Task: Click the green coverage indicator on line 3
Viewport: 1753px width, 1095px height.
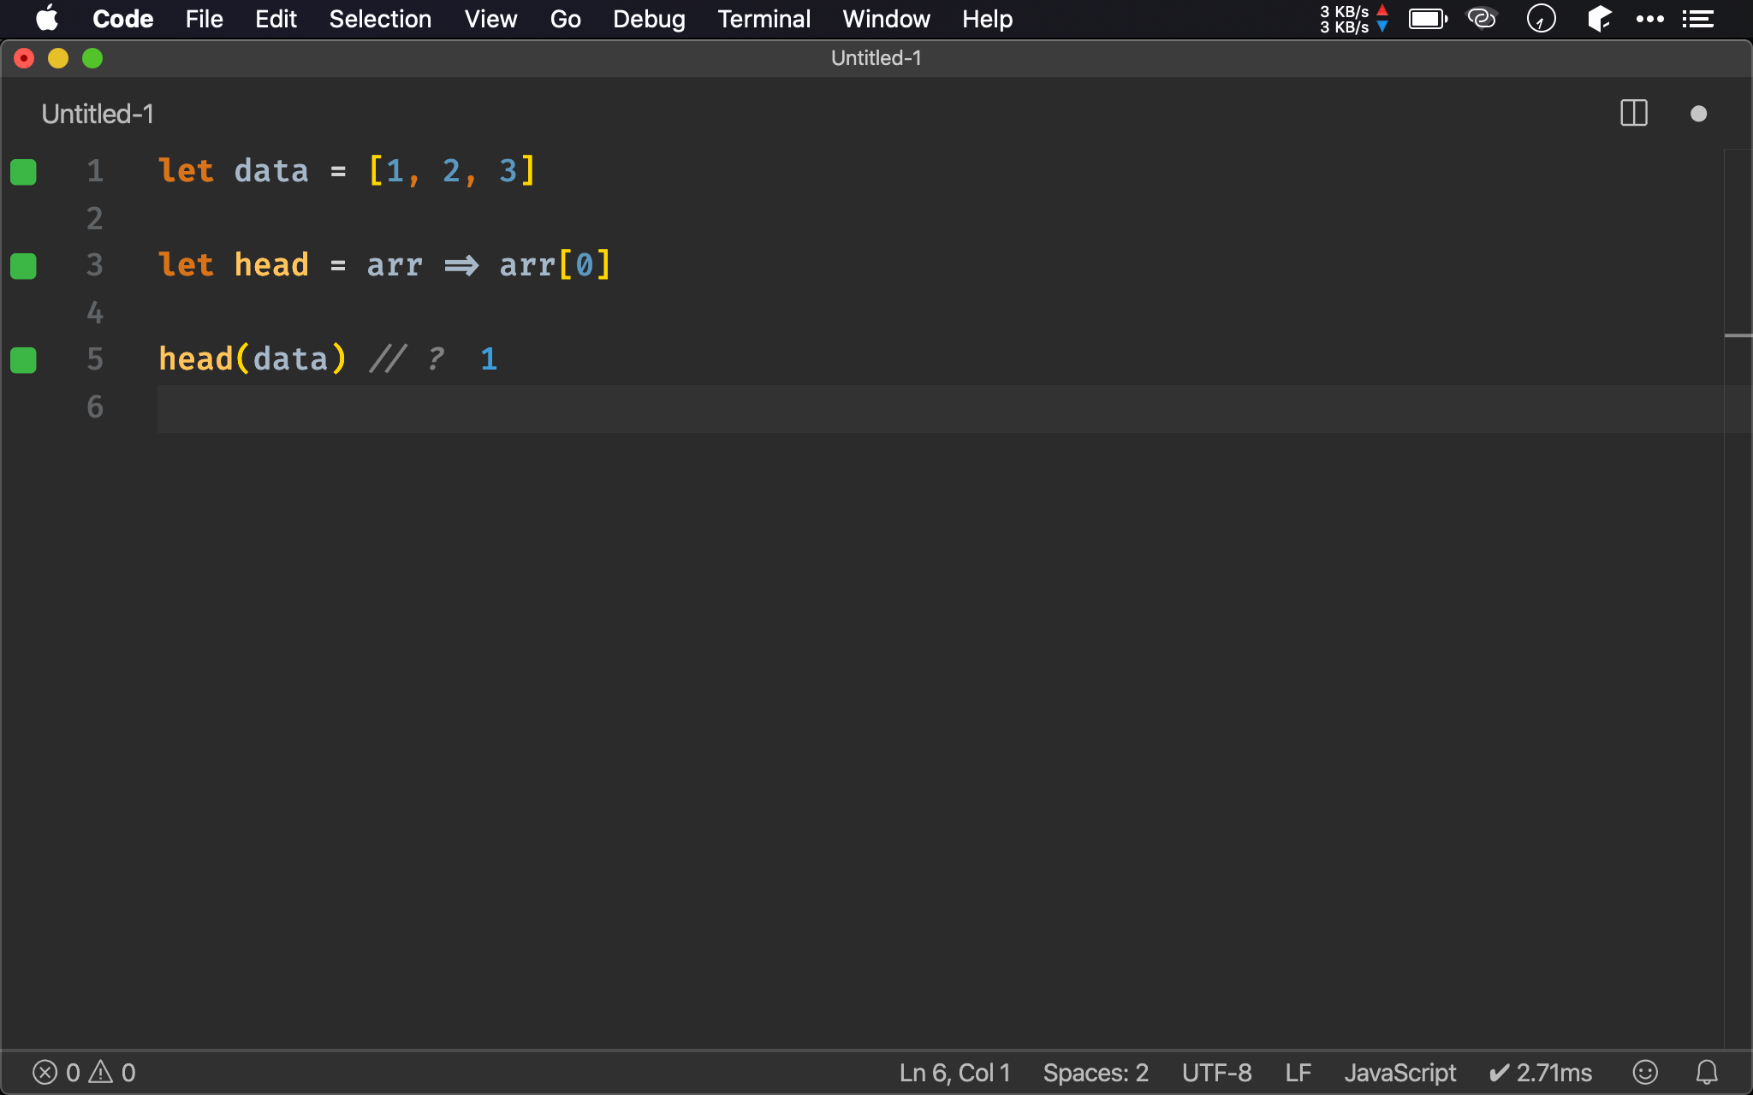Action: click(23, 266)
